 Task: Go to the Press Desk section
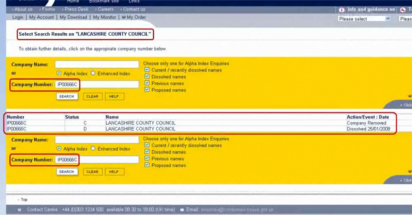click(76, 9)
